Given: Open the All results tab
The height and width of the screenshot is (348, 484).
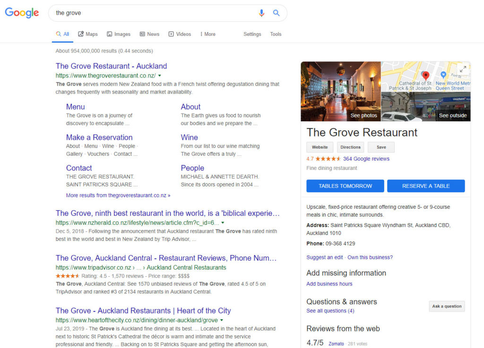Looking at the screenshot, I should pos(63,34).
